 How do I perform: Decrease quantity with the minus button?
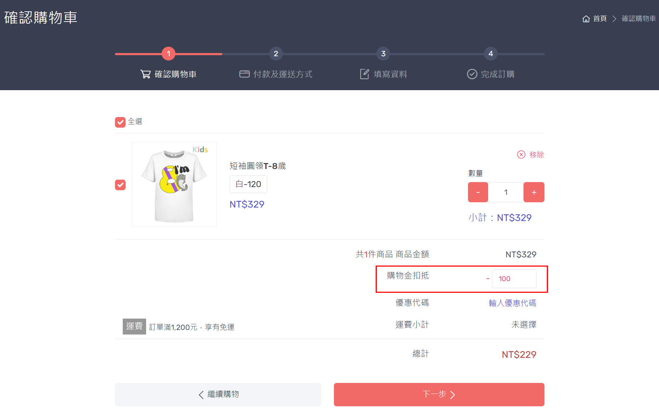tap(478, 192)
